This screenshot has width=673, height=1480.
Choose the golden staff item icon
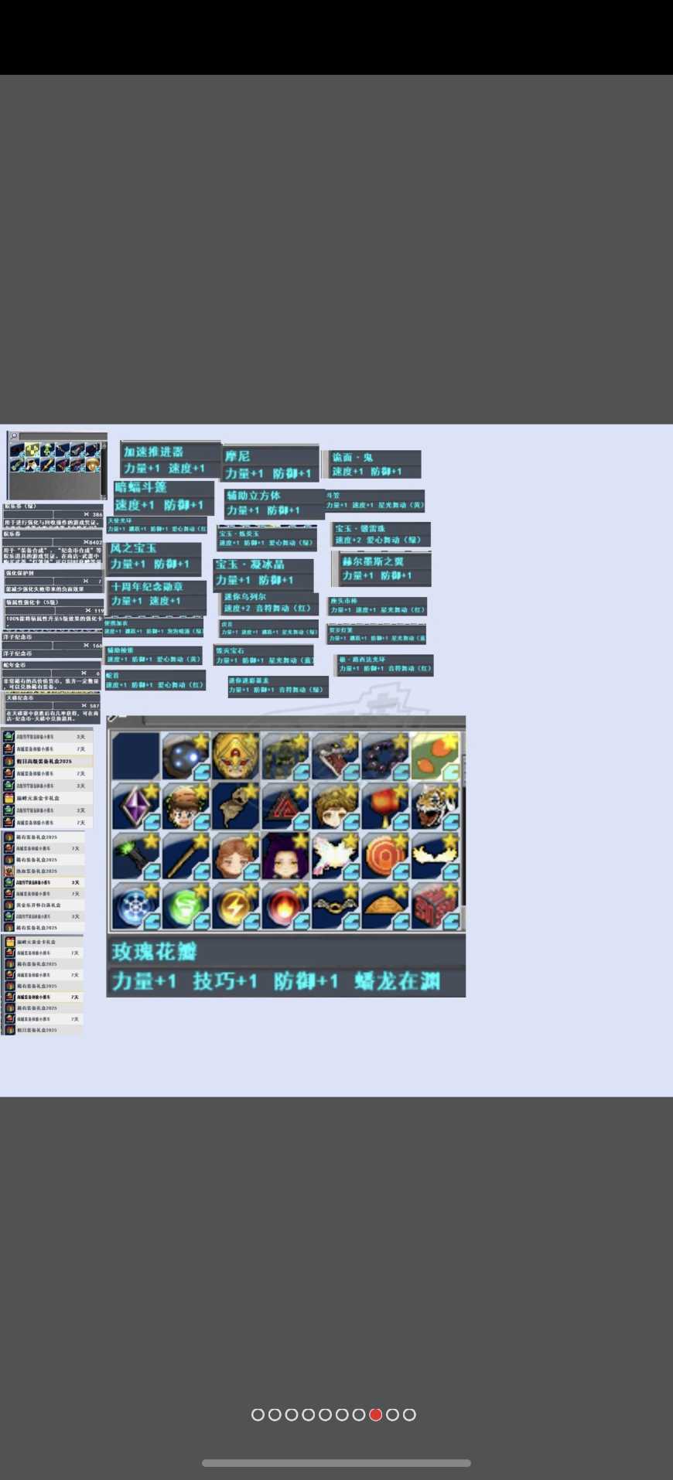click(x=186, y=855)
